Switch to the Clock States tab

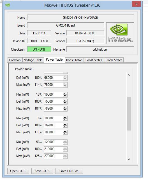click(114, 60)
